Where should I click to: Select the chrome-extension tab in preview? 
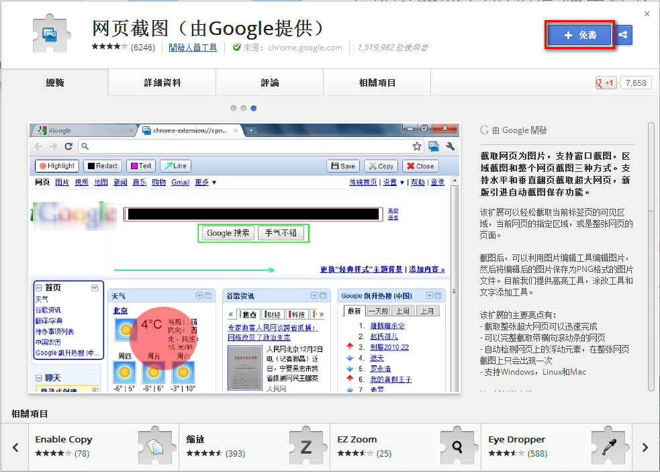click(190, 130)
